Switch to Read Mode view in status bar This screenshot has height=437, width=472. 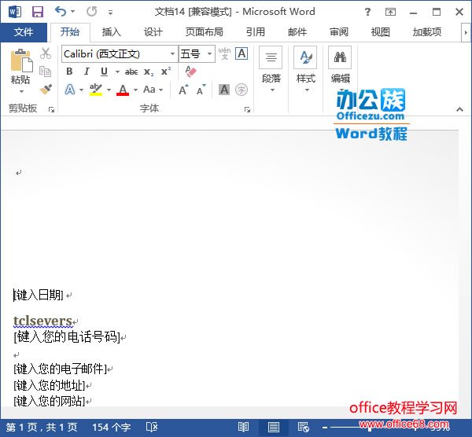click(x=243, y=427)
